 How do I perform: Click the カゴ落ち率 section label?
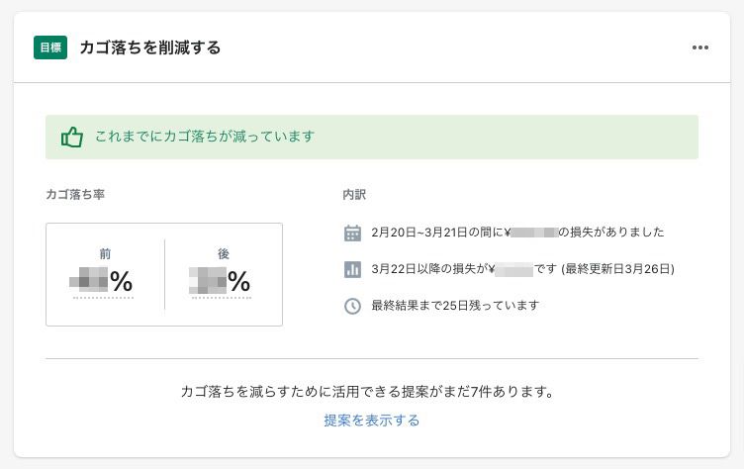(x=75, y=195)
